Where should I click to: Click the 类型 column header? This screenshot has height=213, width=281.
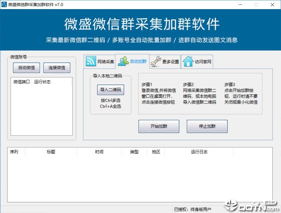point(134,152)
